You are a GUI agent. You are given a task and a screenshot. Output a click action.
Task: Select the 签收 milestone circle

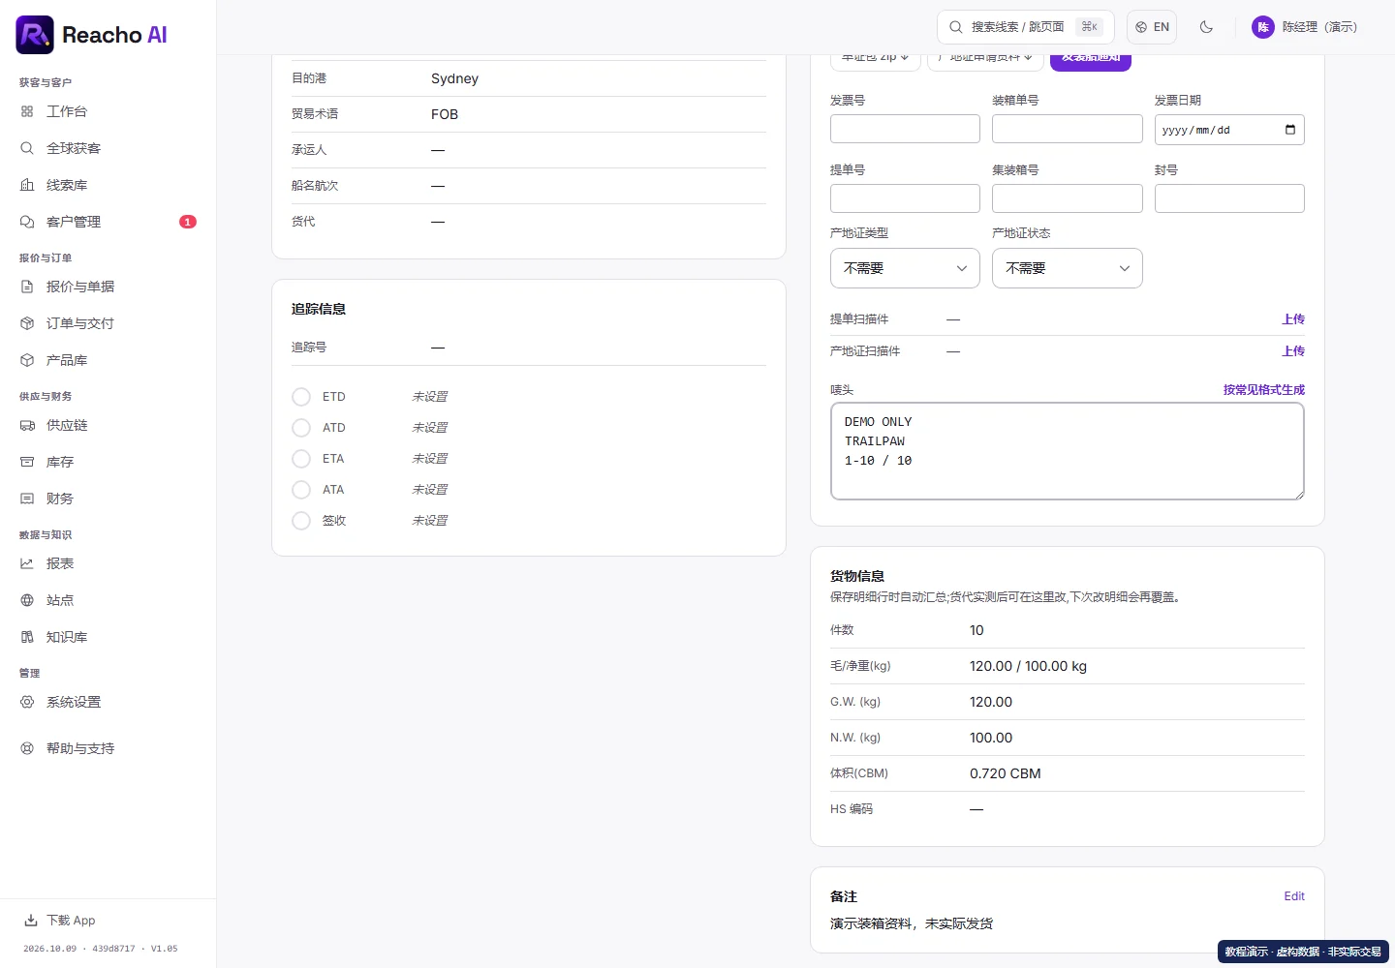click(x=301, y=521)
